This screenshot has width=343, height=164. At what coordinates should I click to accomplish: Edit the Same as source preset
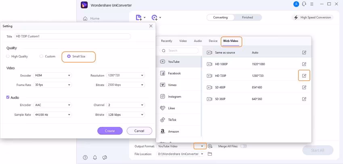304,53
